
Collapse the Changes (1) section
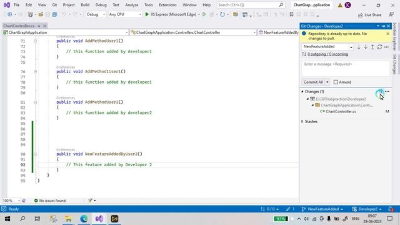pyautogui.click(x=302, y=91)
